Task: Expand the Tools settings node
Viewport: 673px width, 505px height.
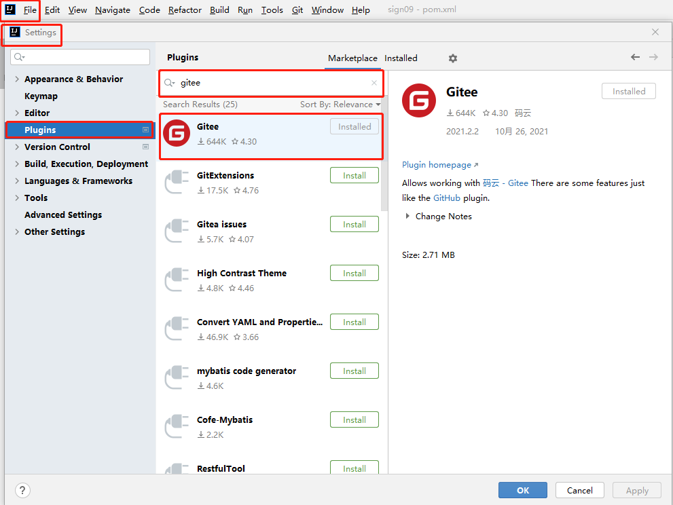Action: click(x=17, y=198)
